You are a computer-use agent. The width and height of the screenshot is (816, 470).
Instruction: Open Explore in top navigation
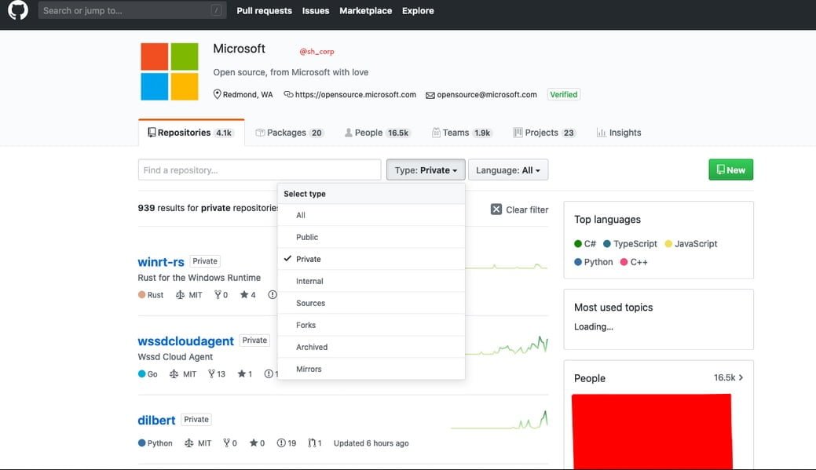[x=418, y=10]
